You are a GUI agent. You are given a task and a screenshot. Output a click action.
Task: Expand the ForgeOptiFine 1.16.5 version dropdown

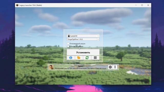click(98, 39)
